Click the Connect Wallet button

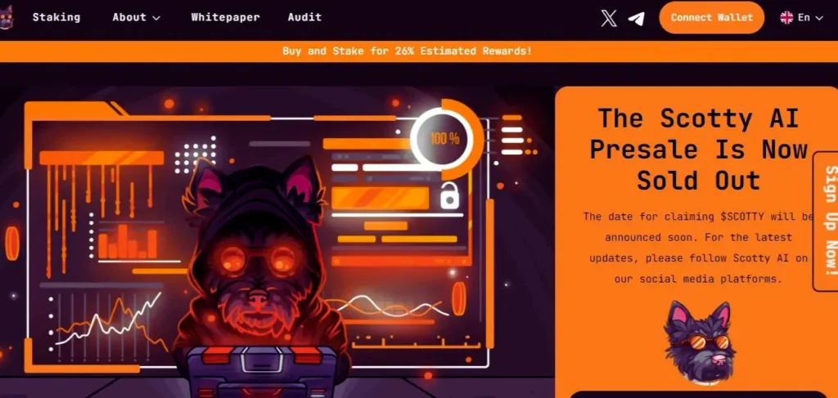712,18
